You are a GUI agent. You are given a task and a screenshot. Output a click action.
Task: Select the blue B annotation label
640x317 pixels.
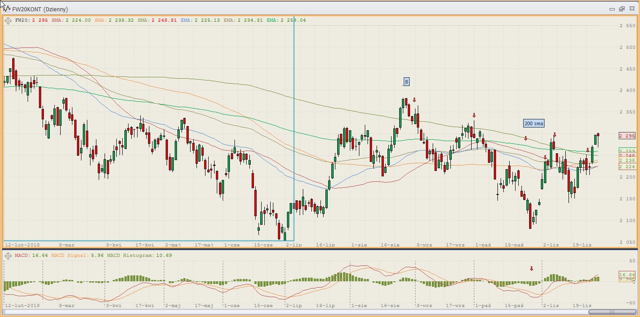(406, 82)
